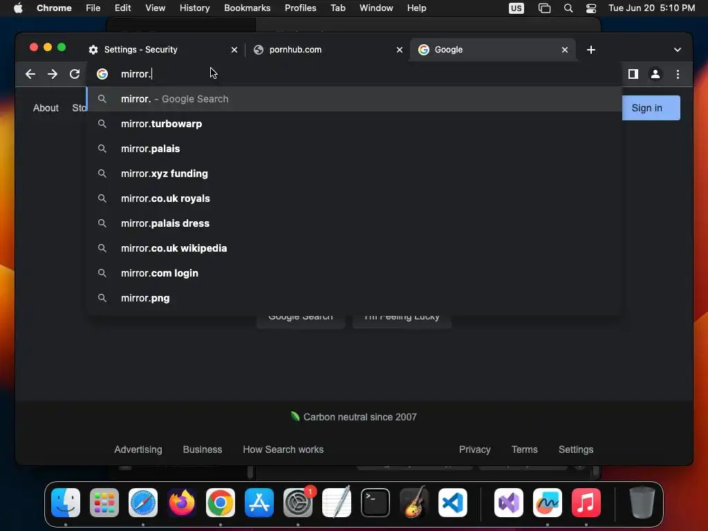Open How Search works link
The image size is (708, 531).
coord(283,449)
